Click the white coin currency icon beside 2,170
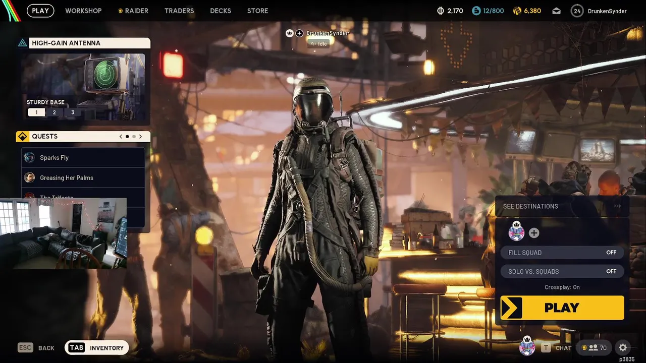The image size is (646, 363). click(440, 11)
